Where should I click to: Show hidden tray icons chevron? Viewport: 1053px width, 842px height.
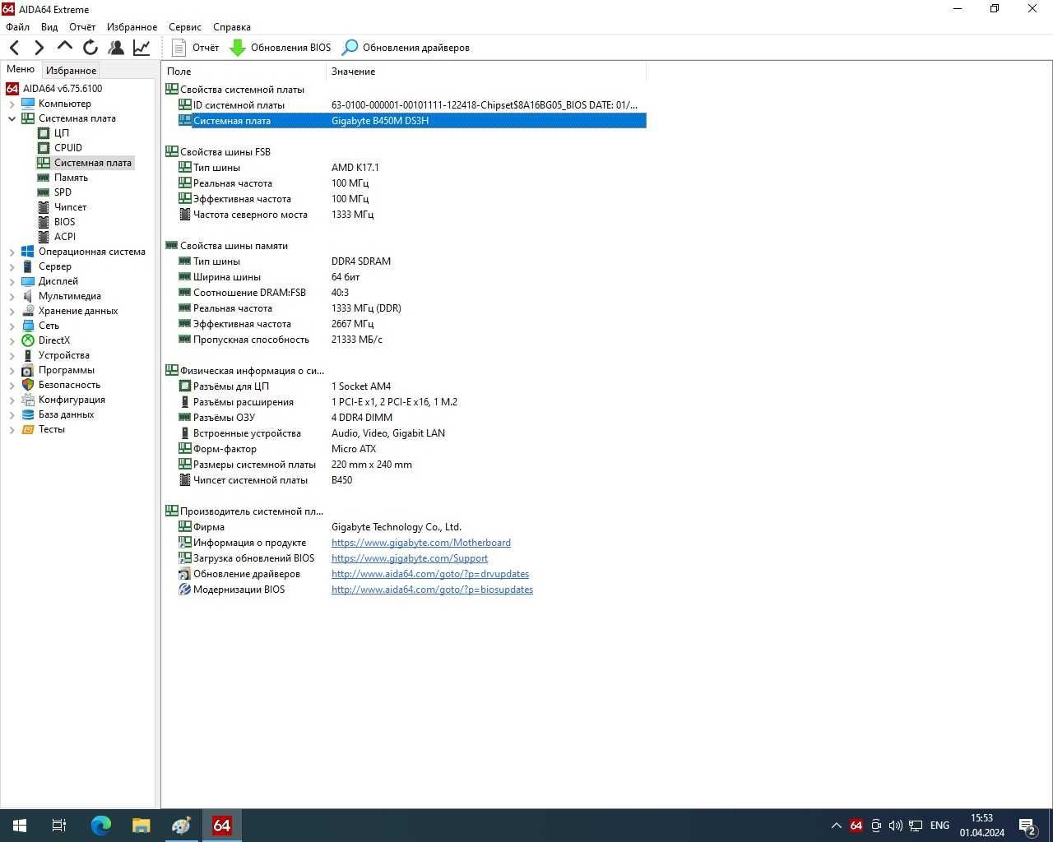pos(837,826)
